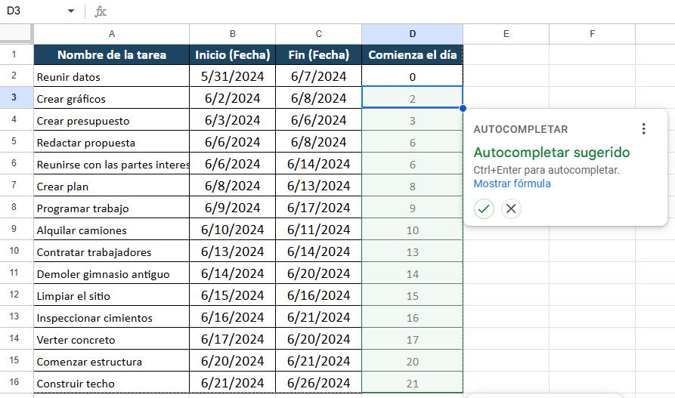
Task: Open the three-dot autocomplete options menu
Action: click(x=643, y=128)
